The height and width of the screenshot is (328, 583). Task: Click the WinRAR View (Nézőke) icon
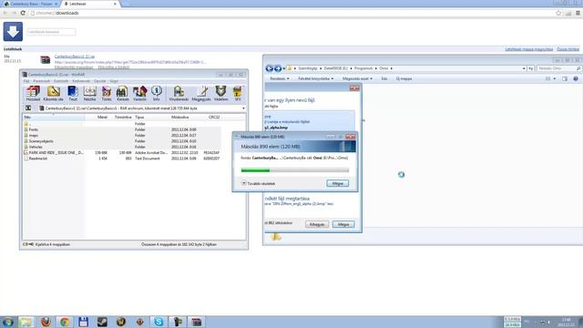tap(89, 93)
